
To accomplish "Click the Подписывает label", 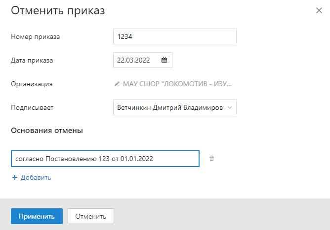I will (32, 107).
